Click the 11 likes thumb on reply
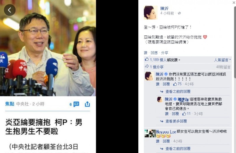This screenshot has height=153, width=236. pyautogui.click(x=184, y=113)
